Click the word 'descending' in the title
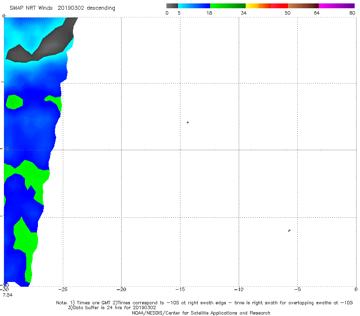The image size is (360, 316). (x=101, y=8)
